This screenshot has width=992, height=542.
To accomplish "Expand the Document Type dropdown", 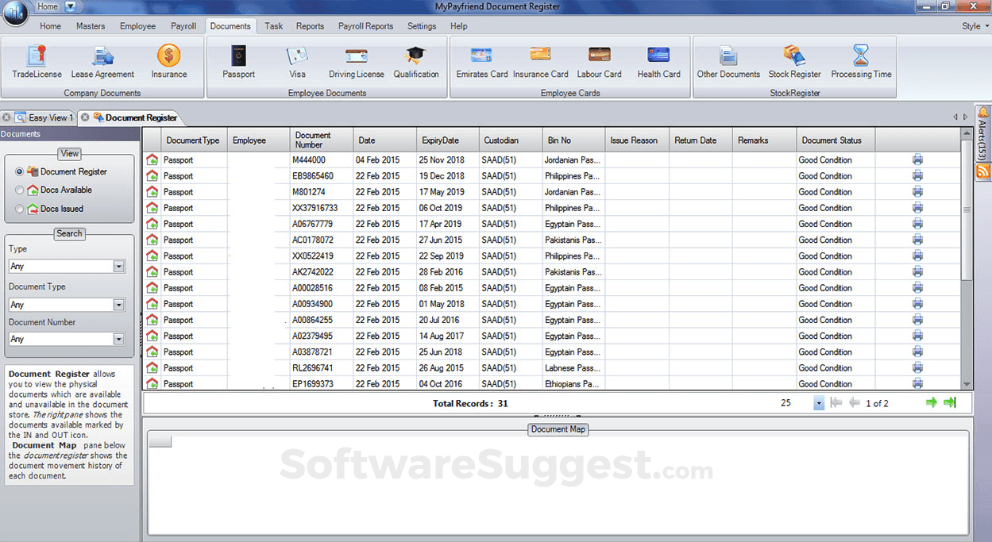I will click(119, 305).
